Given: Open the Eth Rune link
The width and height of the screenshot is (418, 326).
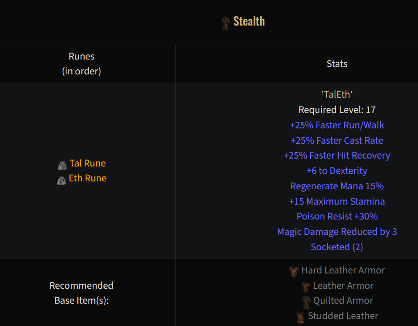Looking at the screenshot, I should (x=88, y=178).
